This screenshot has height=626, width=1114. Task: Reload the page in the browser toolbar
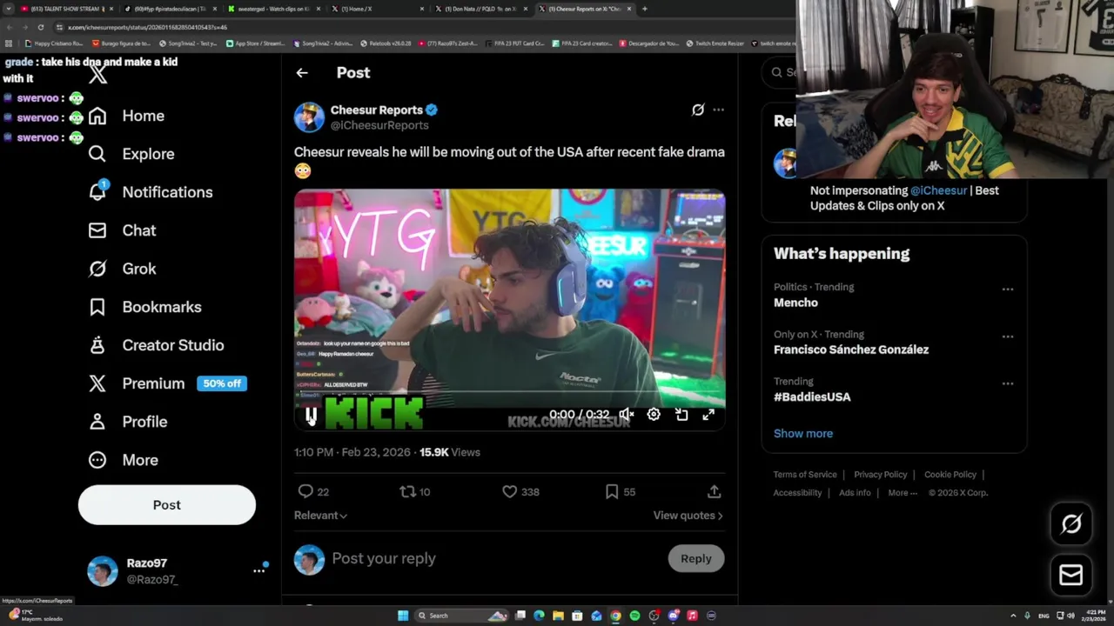point(40,27)
